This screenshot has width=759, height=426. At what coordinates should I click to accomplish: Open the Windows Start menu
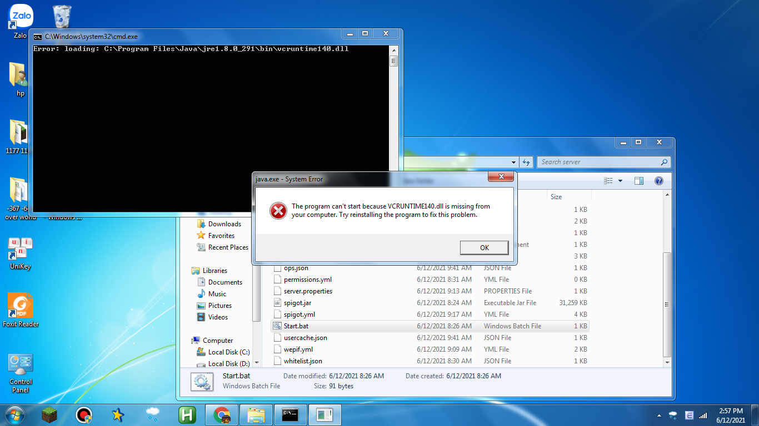click(x=14, y=415)
